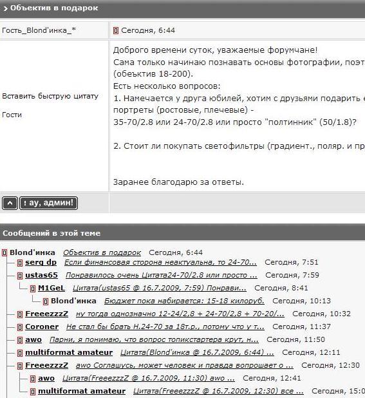Click Blond'инка name in tree root row
Screen dimensions: 365x398
(32, 252)
